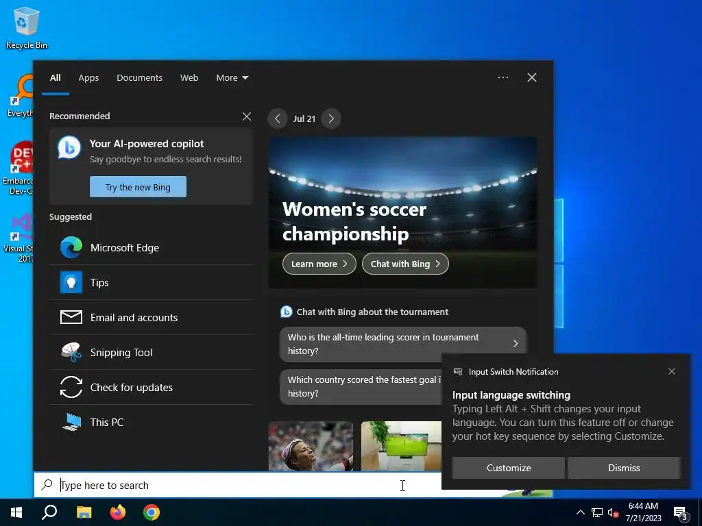Select the All search tab
702x526 pixels.
(55, 78)
